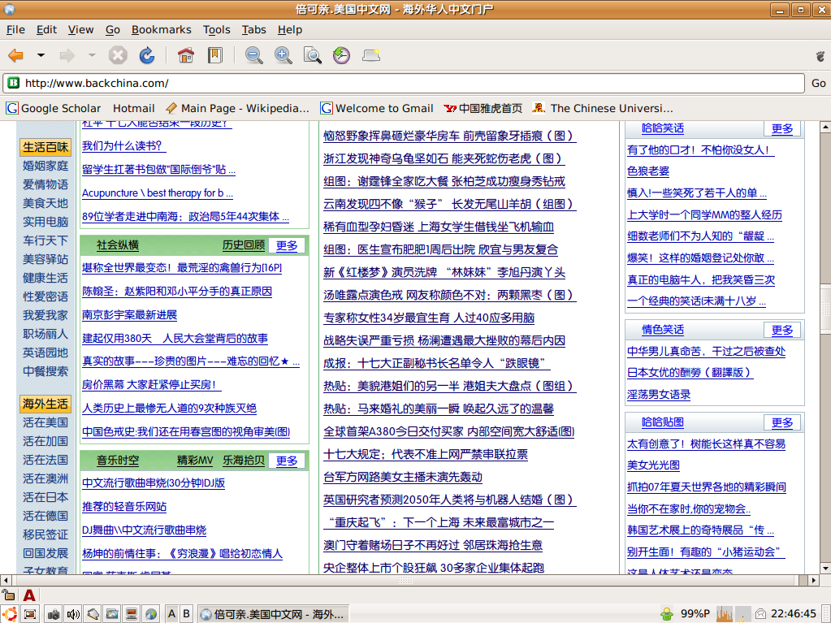Open the Tabs menu
This screenshot has height=623, width=831.
click(x=254, y=30)
